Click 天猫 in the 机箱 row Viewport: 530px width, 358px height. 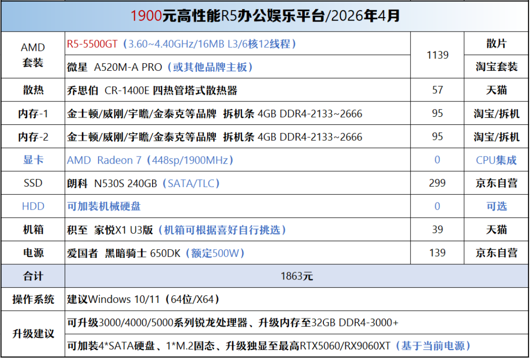(x=497, y=230)
